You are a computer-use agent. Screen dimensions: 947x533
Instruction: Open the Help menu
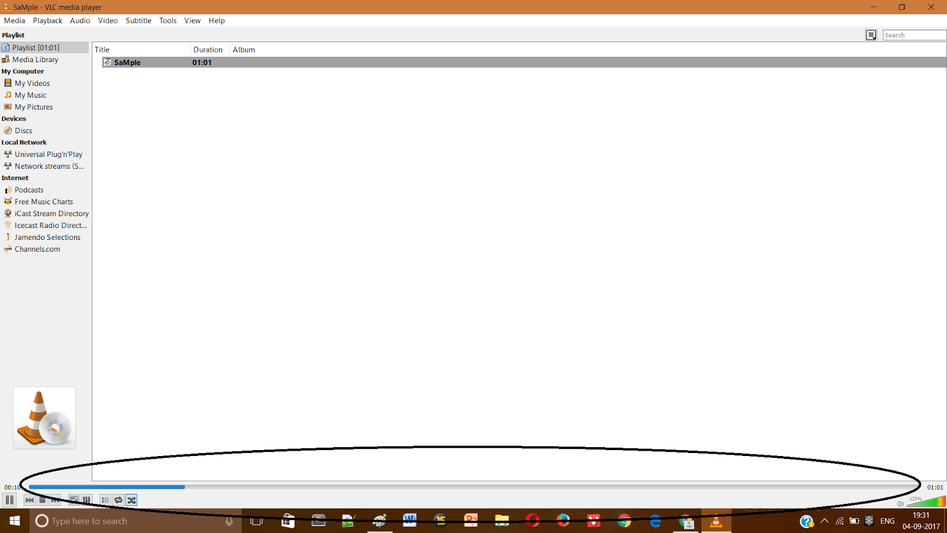(217, 21)
